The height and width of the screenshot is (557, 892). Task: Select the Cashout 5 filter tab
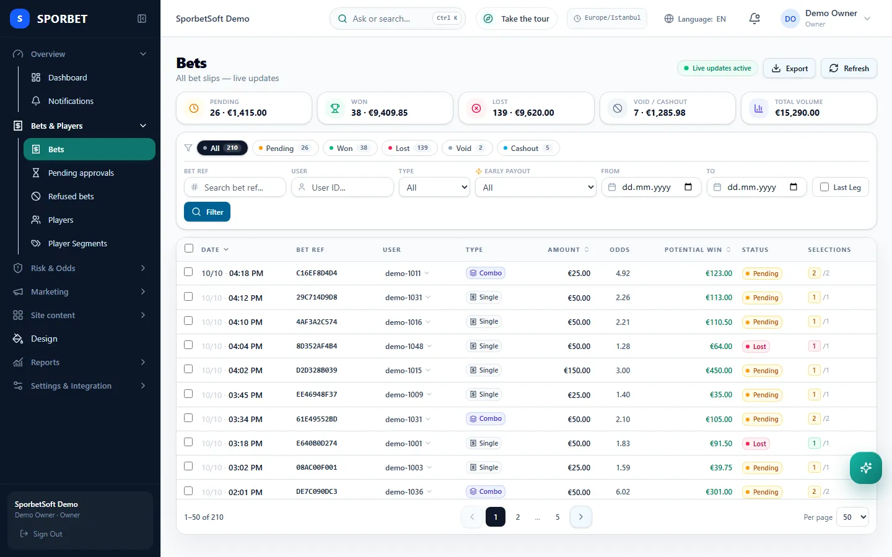click(528, 148)
